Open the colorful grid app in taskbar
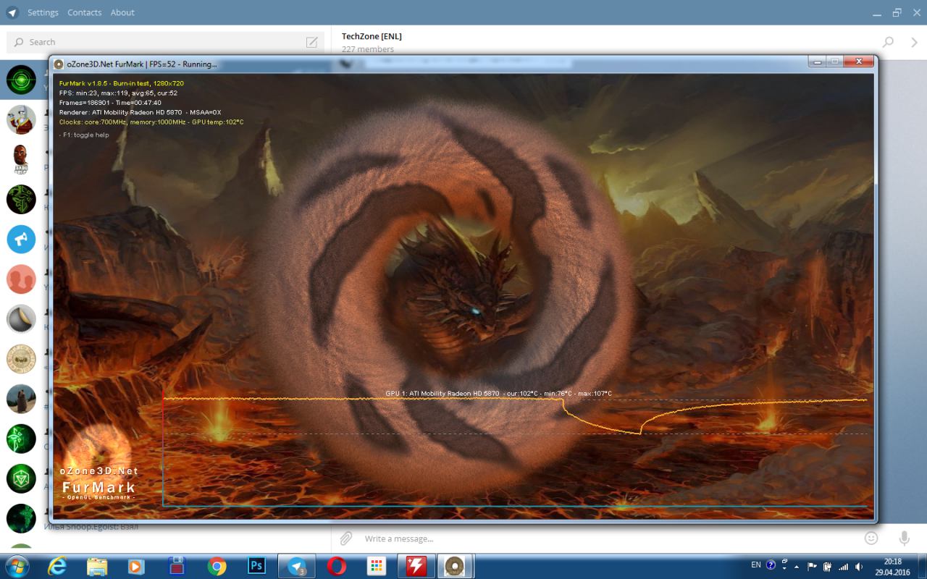 pos(376,566)
